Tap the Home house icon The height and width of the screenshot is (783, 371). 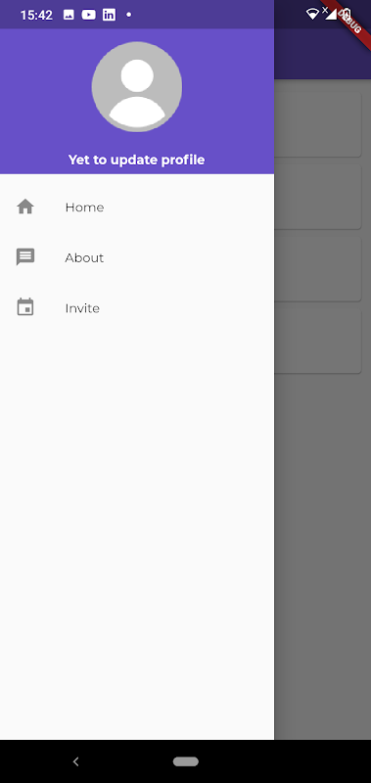pyautogui.click(x=25, y=207)
